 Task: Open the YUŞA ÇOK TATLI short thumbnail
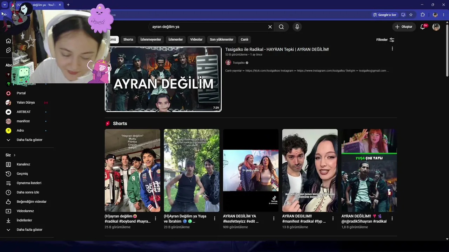(x=369, y=170)
